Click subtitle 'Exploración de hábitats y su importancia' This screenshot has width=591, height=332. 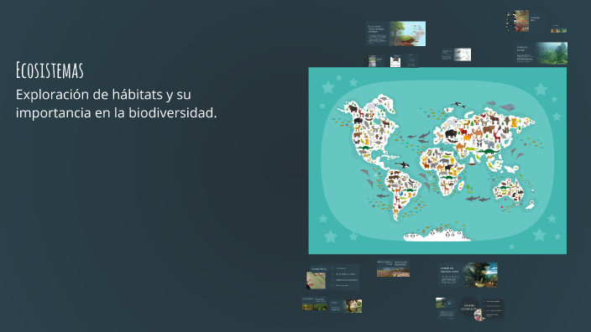116,103
